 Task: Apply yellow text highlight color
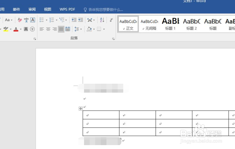(x=6, y=29)
